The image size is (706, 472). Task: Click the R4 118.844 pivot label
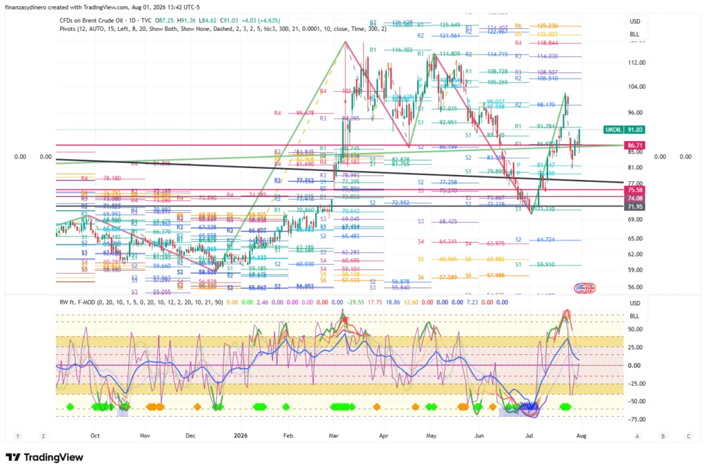(x=536, y=43)
